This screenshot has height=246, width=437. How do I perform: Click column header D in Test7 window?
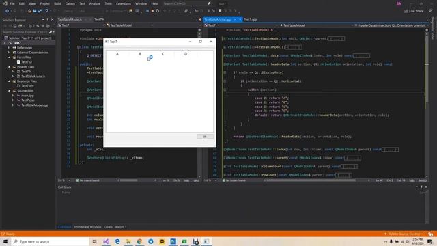tap(186, 54)
